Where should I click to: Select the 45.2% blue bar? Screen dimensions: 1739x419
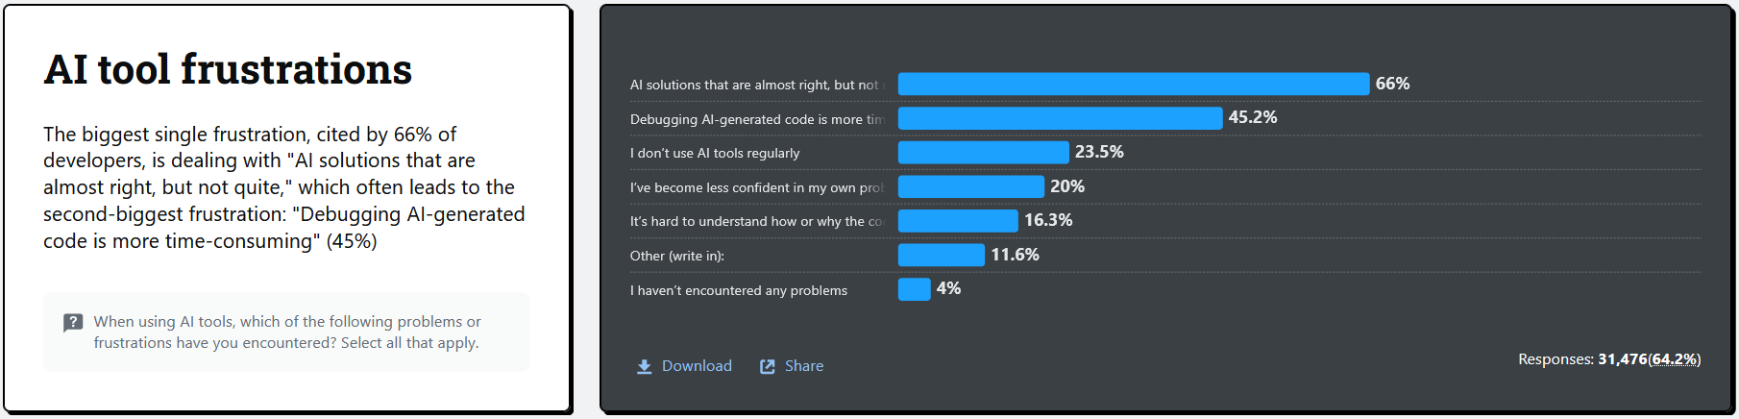(x=1060, y=118)
